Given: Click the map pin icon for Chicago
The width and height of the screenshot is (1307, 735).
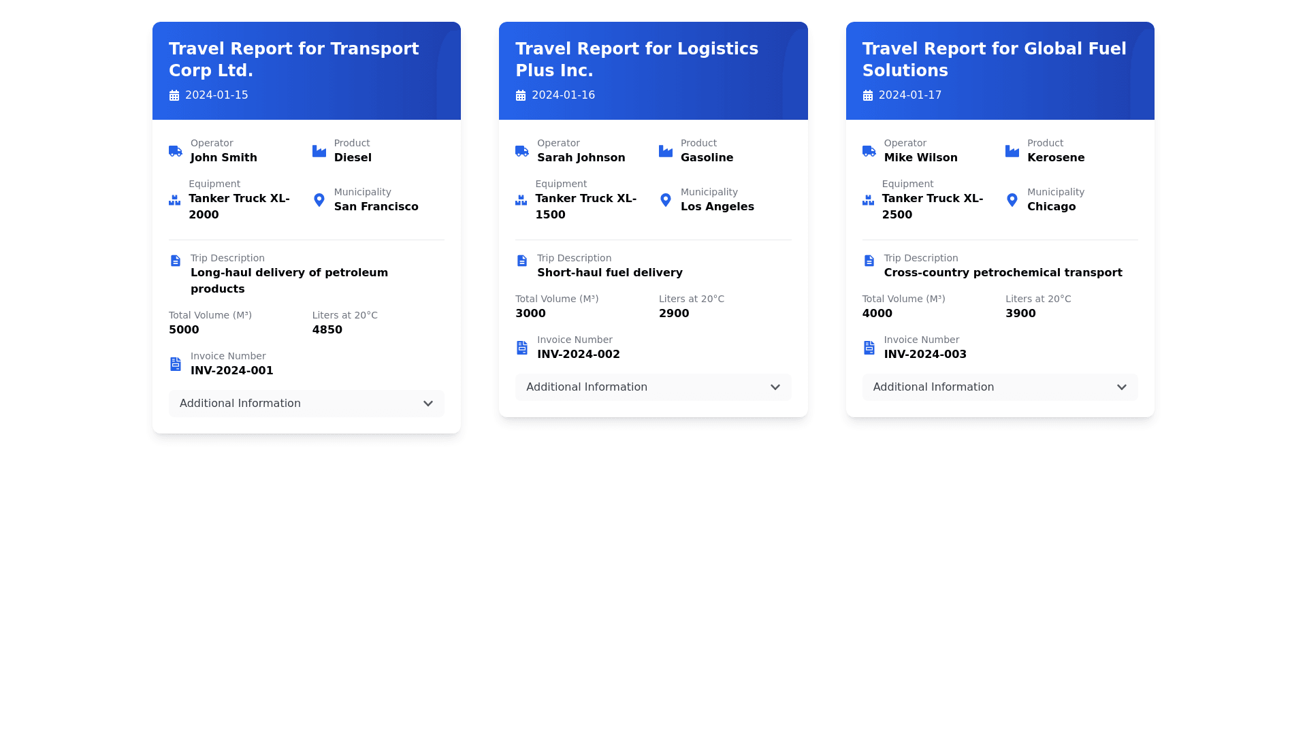Looking at the screenshot, I should click(1012, 200).
